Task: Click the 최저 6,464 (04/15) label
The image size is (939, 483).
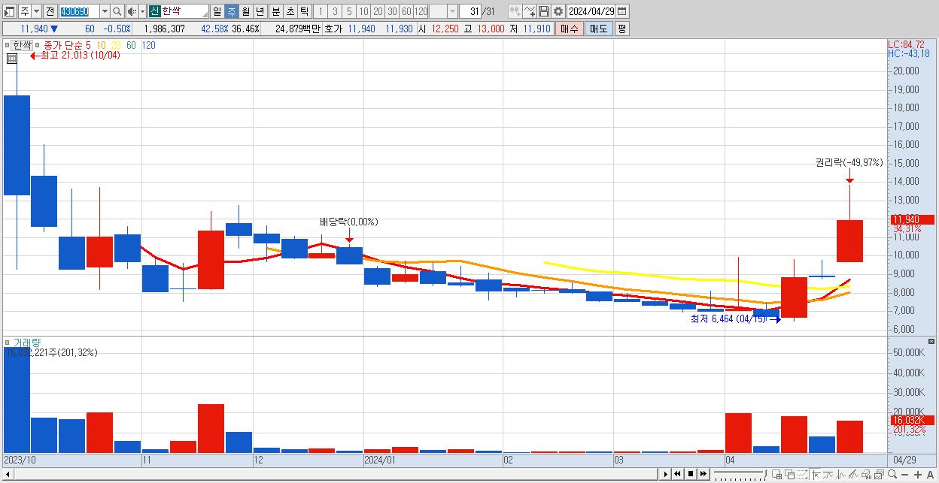Action: pos(728,319)
